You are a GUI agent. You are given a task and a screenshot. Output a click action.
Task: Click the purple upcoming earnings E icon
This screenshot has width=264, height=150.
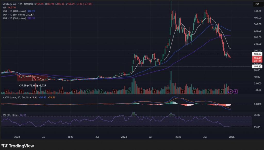pyautogui.click(x=236, y=91)
